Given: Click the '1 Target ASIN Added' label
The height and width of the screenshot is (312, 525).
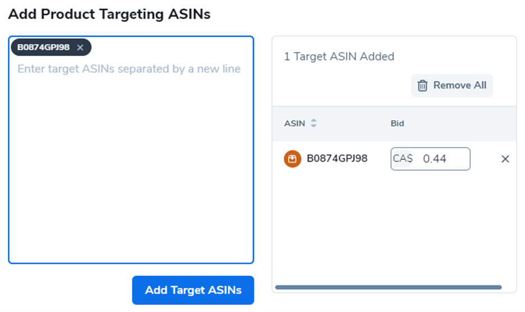Looking at the screenshot, I should (339, 57).
